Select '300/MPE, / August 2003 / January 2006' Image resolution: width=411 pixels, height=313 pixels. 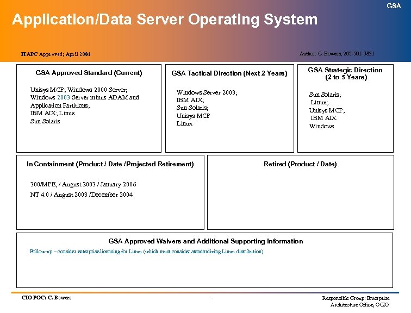(83, 184)
